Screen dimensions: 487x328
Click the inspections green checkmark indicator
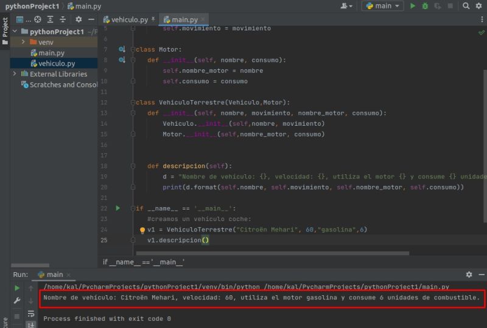482,32
